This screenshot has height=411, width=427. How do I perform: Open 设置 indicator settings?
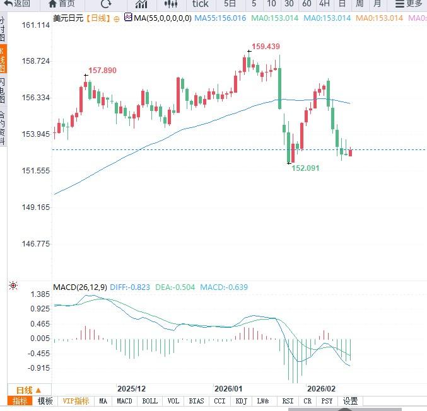pyautogui.click(x=351, y=401)
